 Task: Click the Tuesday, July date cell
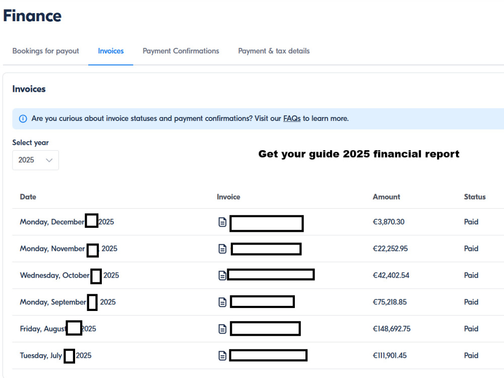[x=55, y=355]
